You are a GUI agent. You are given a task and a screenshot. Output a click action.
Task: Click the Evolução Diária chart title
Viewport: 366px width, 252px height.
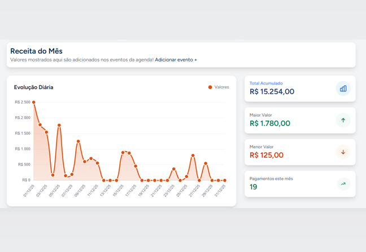click(x=33, y=87)
